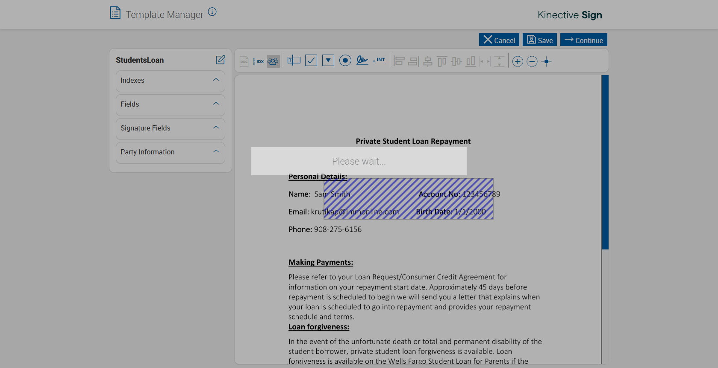
Task: Add a dropdown field tool
Action: tap(328, 61)
